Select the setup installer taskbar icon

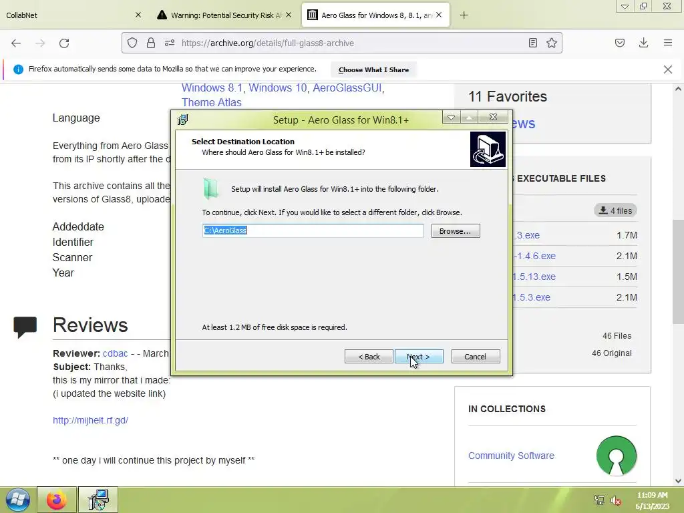98,500
